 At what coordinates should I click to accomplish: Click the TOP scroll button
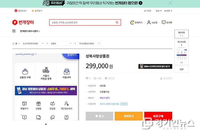tap(182, 70)
